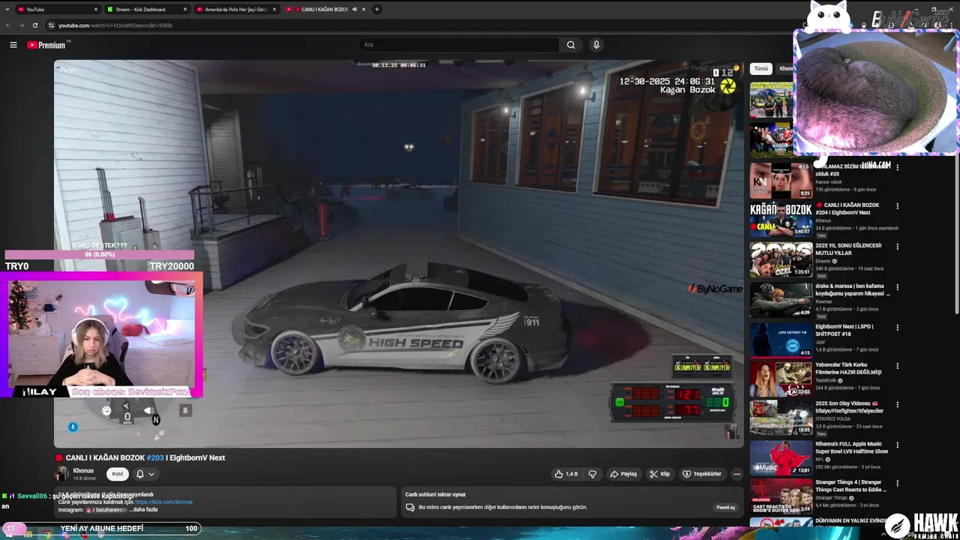Start voice search with the microphone icon
This screenshot has width=960, height=540.
596,45
